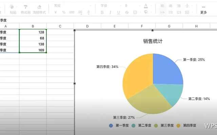Click the font color A icon

pyautogui.click(x=145, y=6)
